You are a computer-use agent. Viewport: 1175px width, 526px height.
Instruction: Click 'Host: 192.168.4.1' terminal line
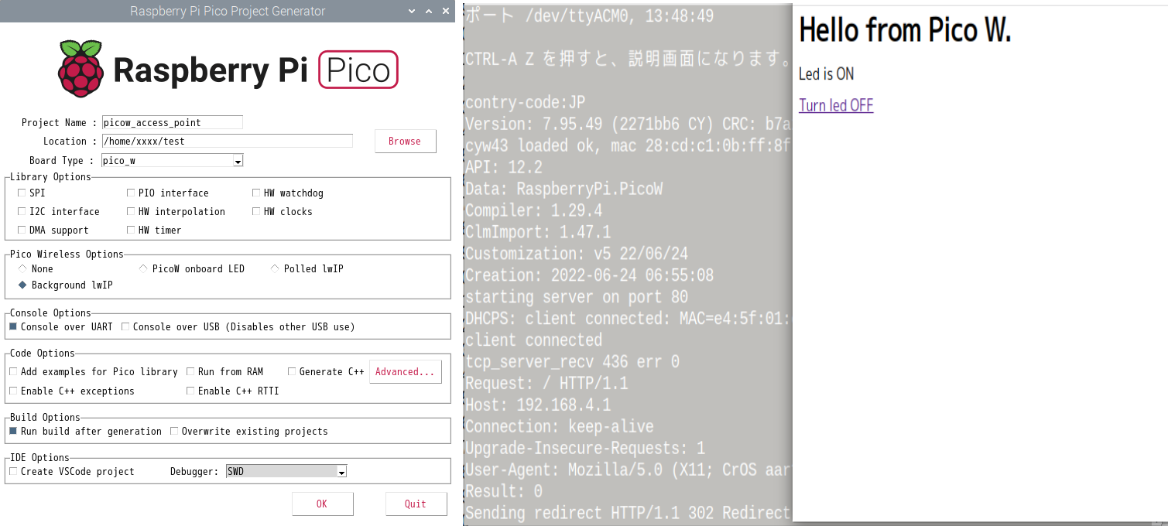[538, 405]
